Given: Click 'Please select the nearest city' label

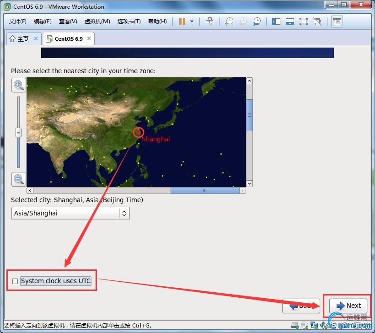Looking at the screenshot, I should pyautogui.click(x=83, y=71).
